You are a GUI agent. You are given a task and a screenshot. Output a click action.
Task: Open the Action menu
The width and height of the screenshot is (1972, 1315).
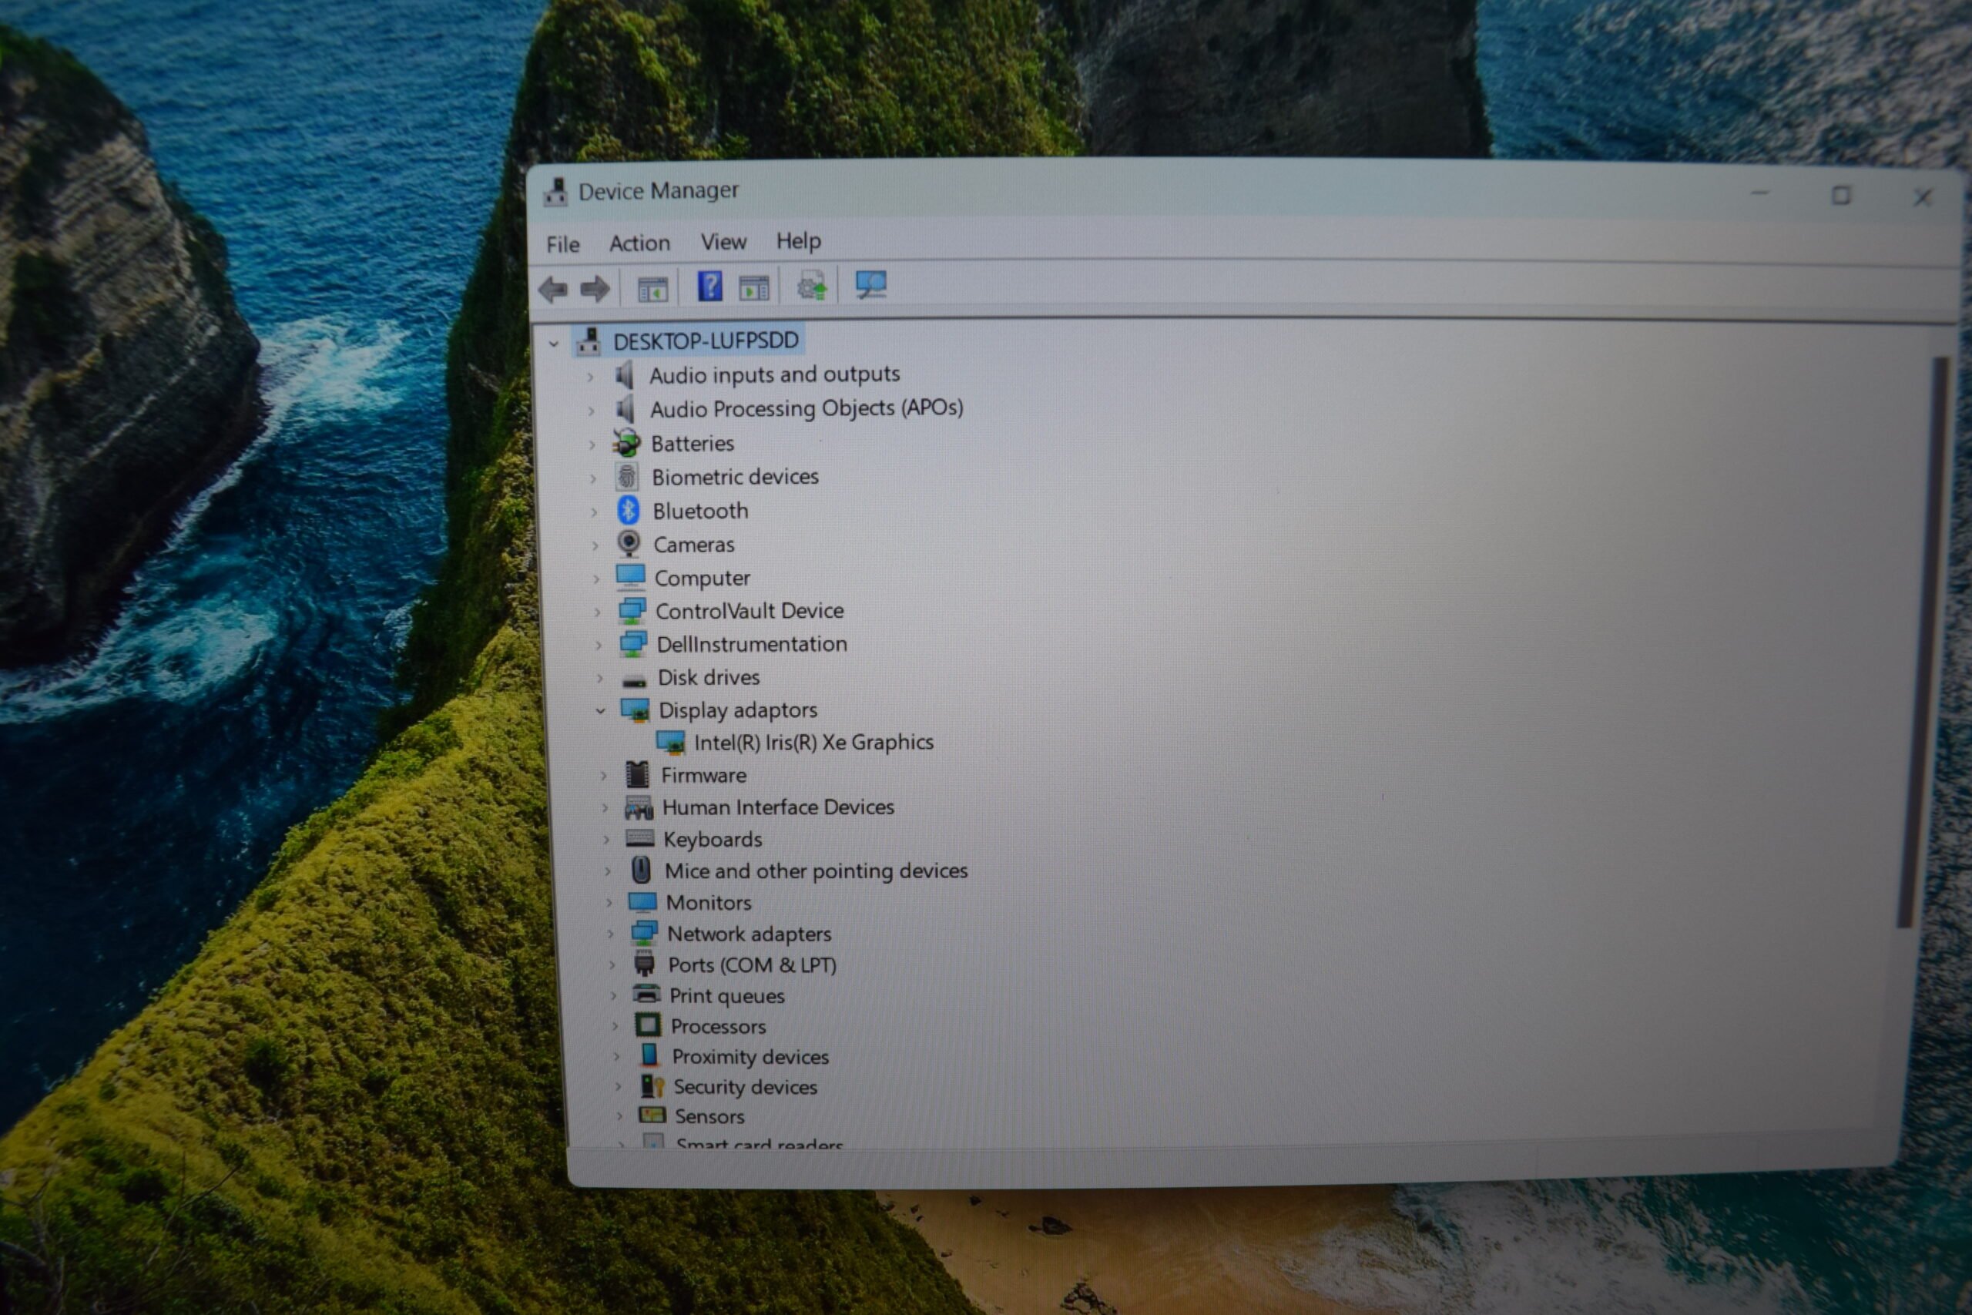tap(639, 243)
